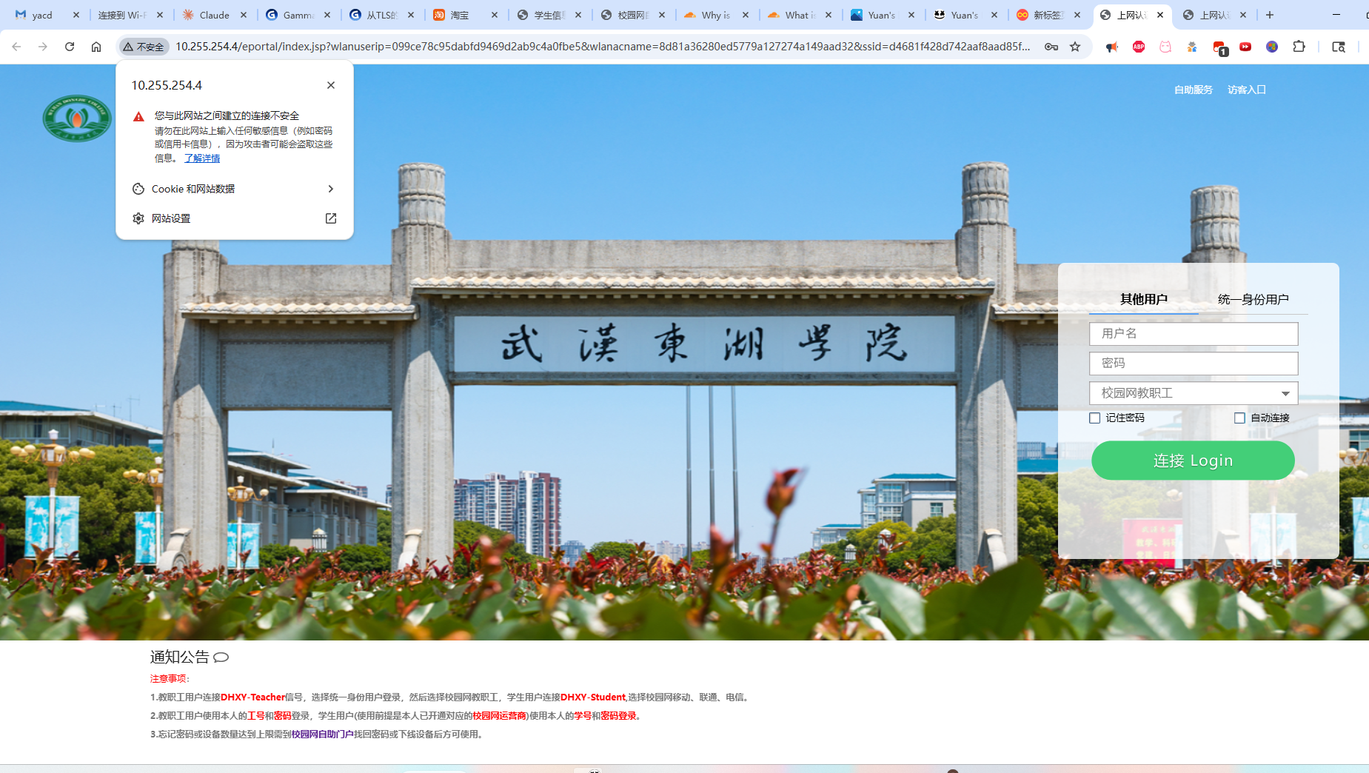The width and height of the screenshot is (1369, 773).
Task: Enable the 自动连接 checkbox
Action: click(x=1239, y=418)
